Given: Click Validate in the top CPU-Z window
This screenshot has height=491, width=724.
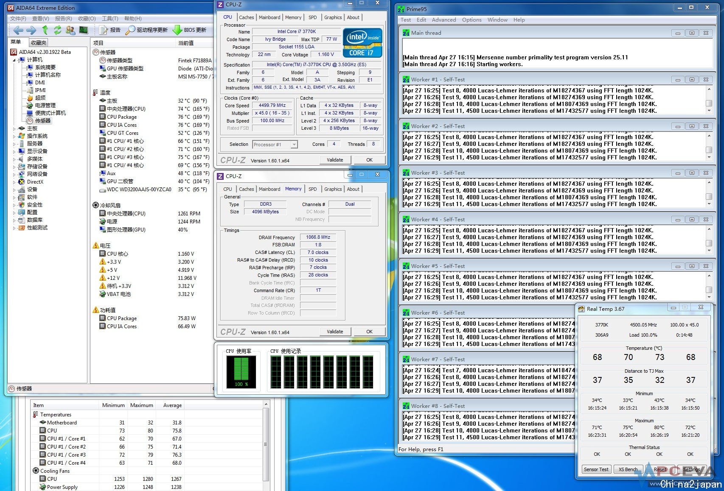Looking at the screenshot, I should pos(335,160).
